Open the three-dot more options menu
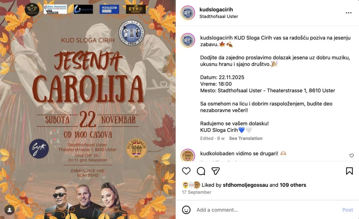359x219 pixels. pyautogui.click(x=348, y=13)
